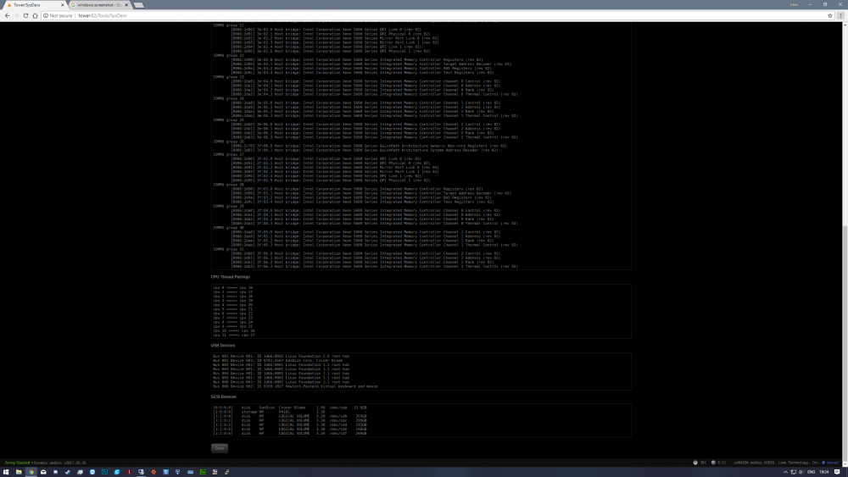Click the IOMMU group 26 line
Screen dimensions: 848x477
[x=228, y=141]
